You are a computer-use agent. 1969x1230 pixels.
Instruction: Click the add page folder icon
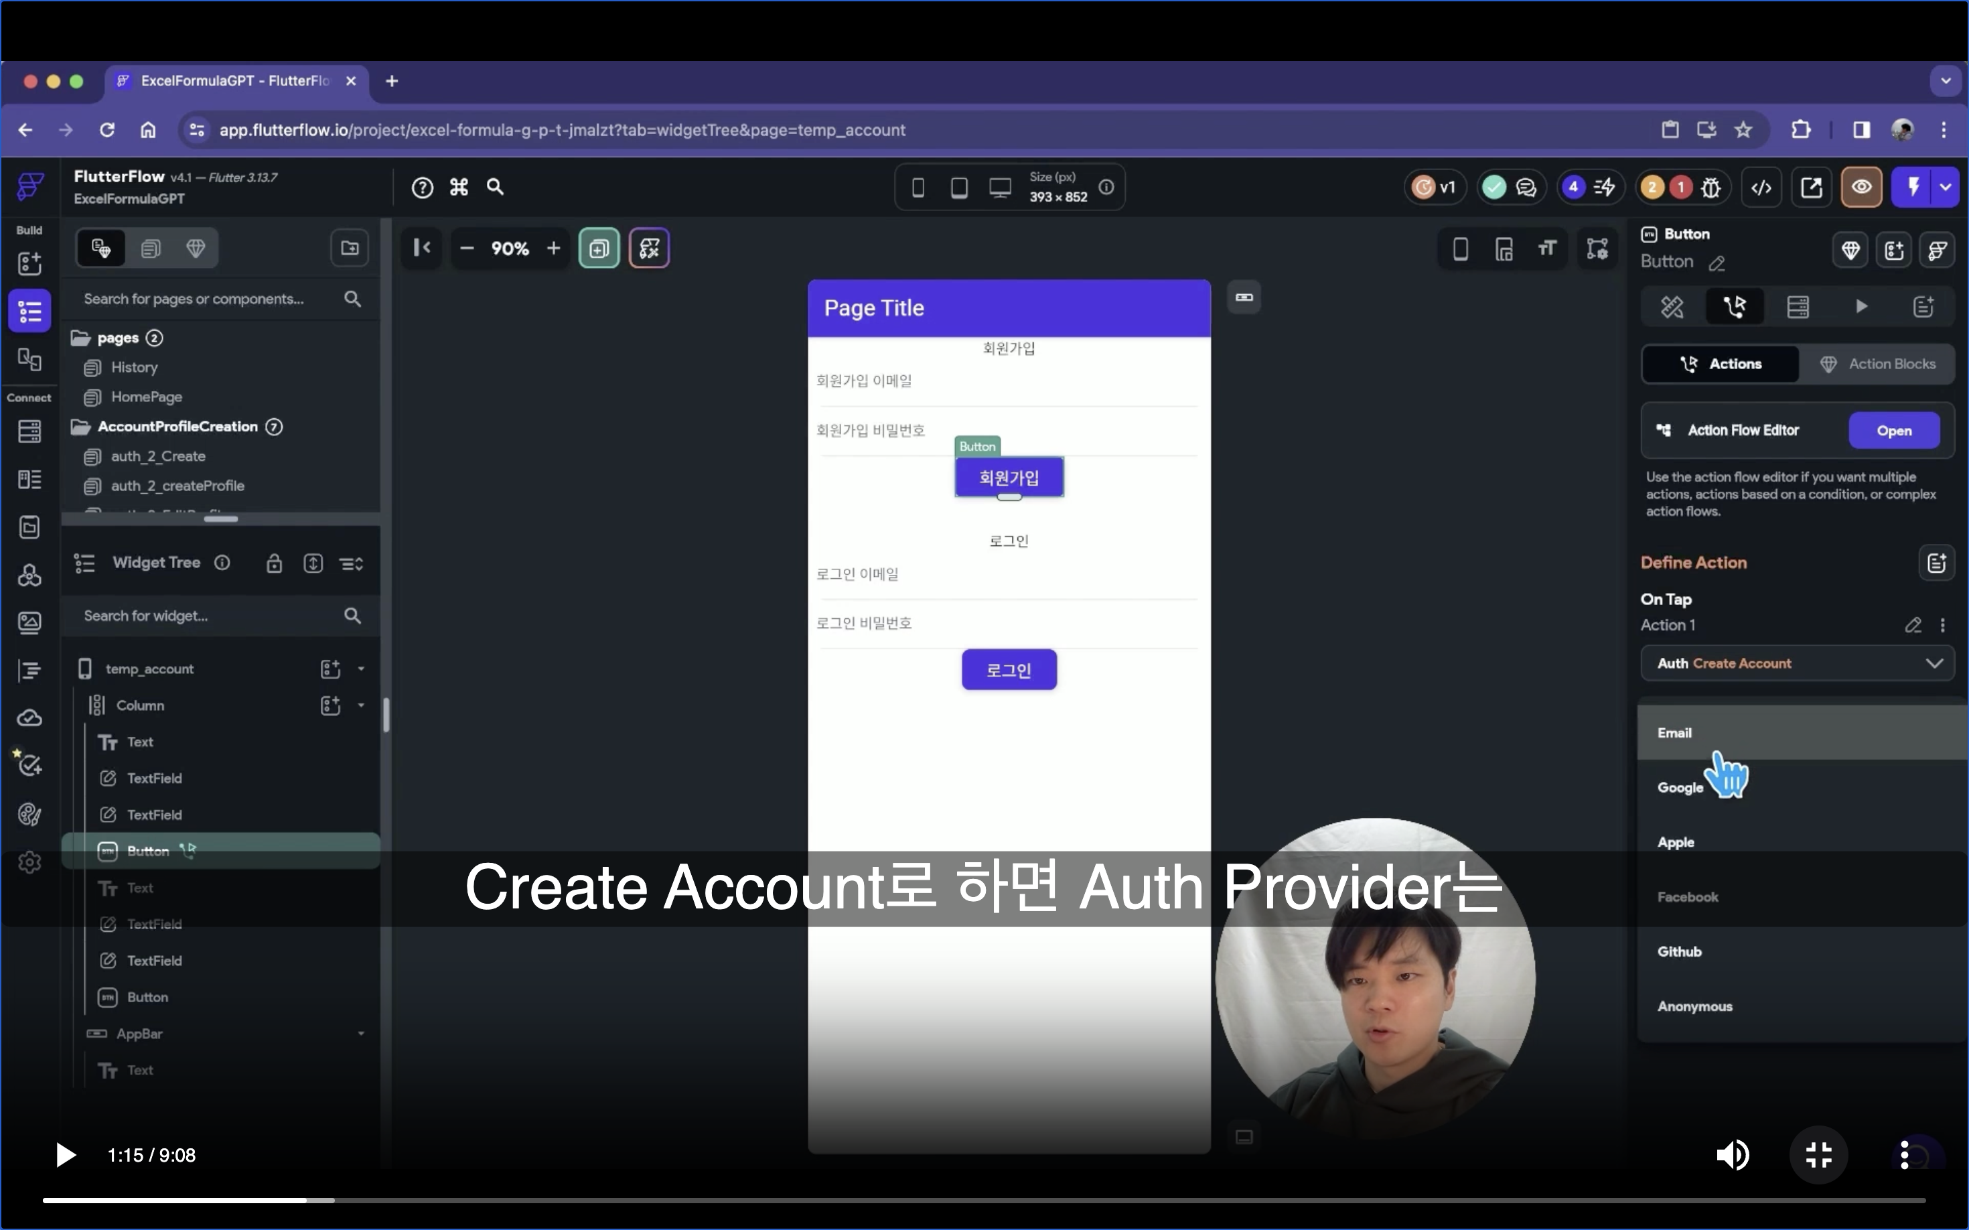pos(350,248)
